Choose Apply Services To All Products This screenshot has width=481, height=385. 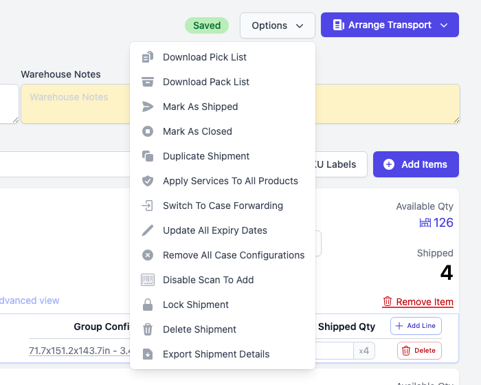coord(223,181)
